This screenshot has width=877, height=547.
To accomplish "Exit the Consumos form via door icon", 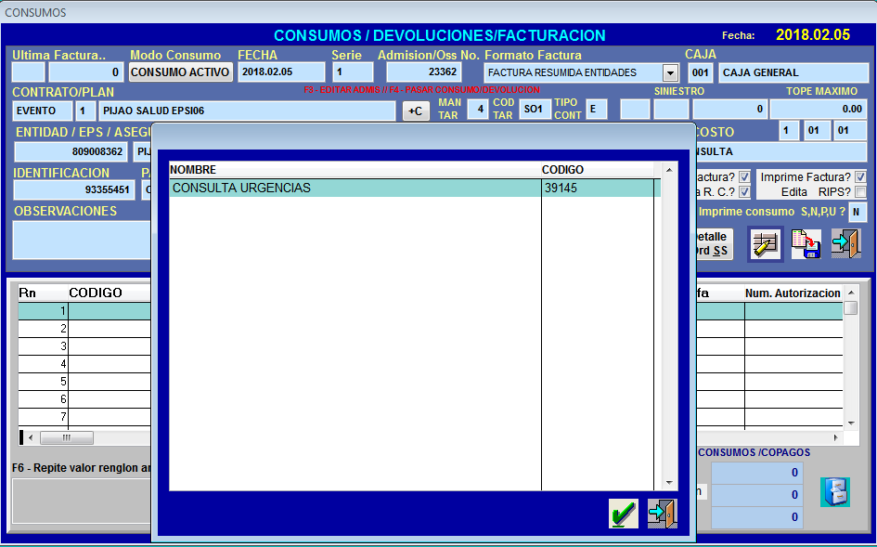I will coord(845,244).
